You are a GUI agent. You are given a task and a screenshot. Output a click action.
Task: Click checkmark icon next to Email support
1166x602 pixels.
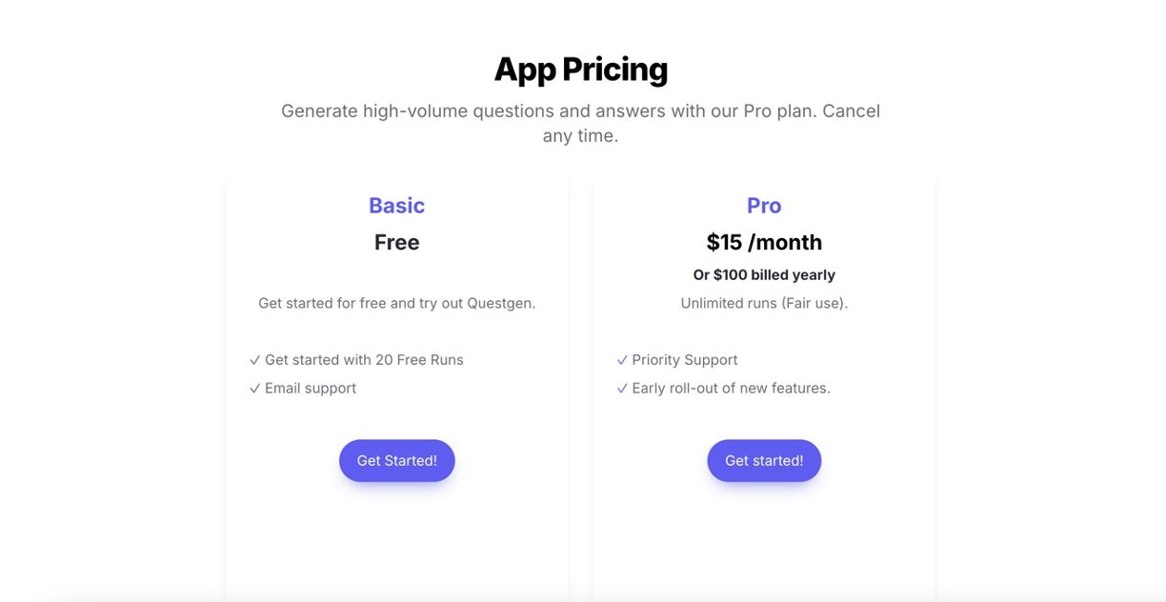(x=254, y=390)
